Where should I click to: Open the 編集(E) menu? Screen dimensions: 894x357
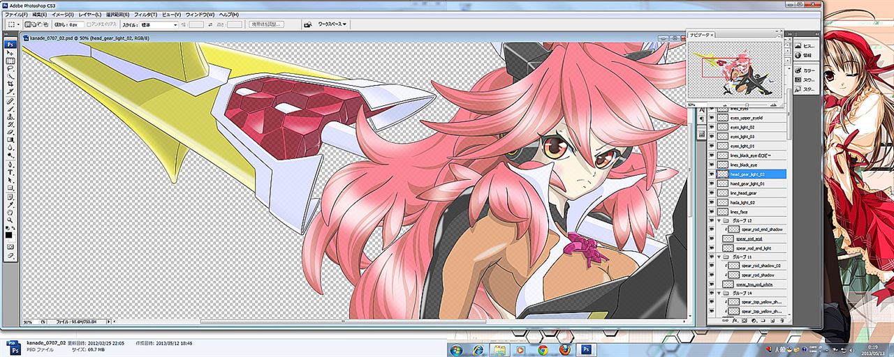(40, 14)
